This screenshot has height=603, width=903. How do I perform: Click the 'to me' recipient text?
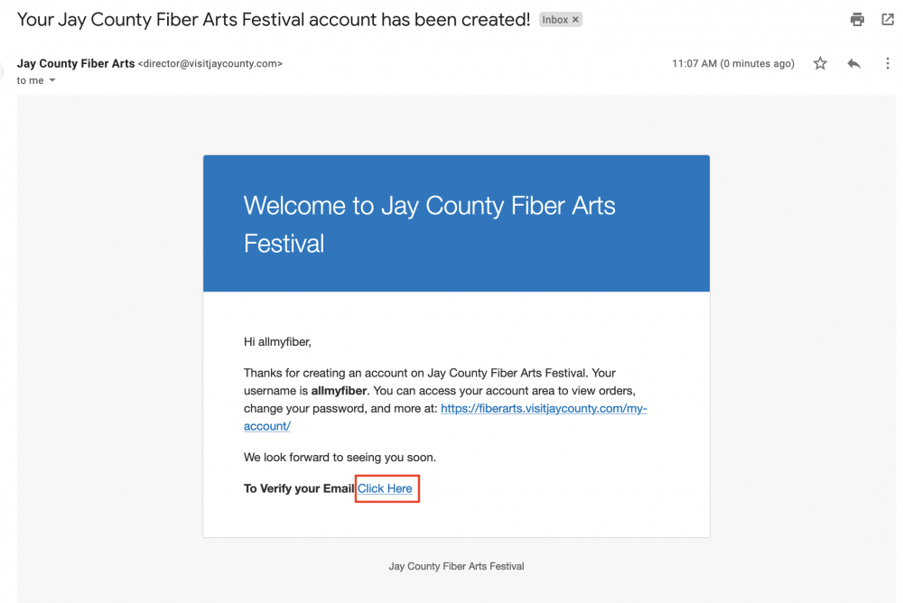tap(30, 80)
